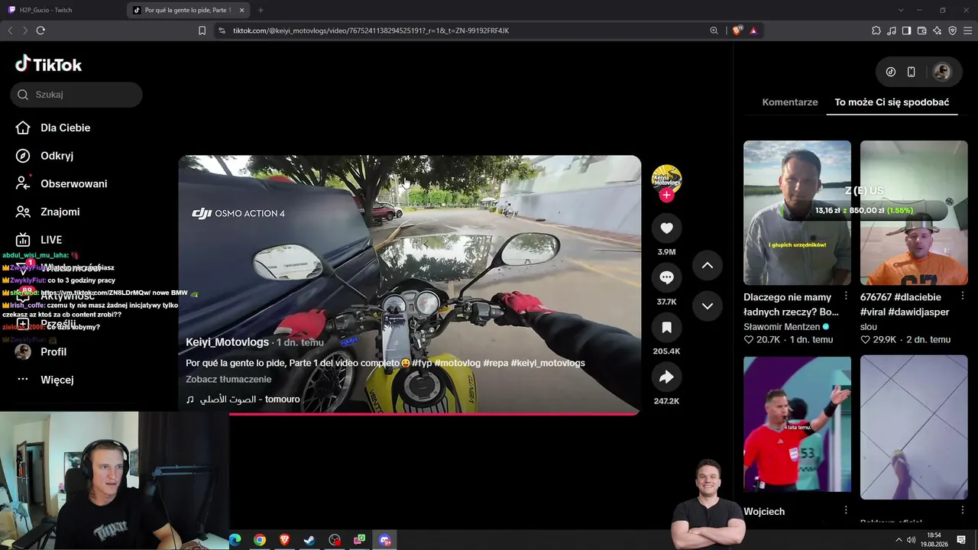This screenshot has width=978, height=550.
Task: Open LIVE in the sidebar
Action: tap(38, 240)
